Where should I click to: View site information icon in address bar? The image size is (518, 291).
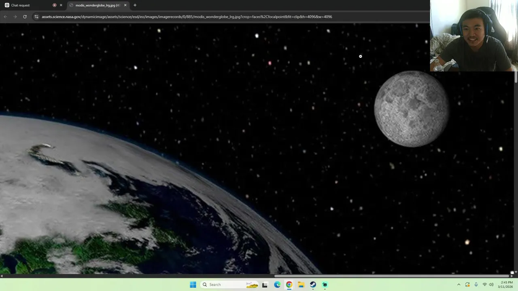pos(36,17)
